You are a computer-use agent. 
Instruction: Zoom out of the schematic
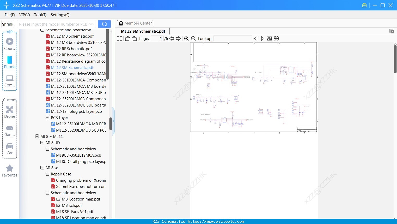tap(193, 38)
